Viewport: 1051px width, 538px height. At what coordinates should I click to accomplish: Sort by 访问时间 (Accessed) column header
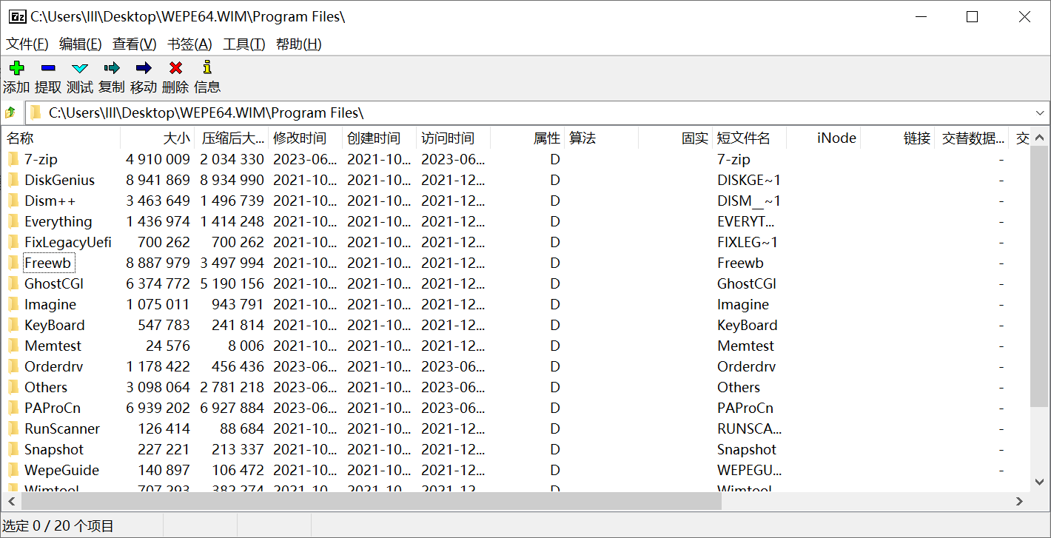(453, 138)
